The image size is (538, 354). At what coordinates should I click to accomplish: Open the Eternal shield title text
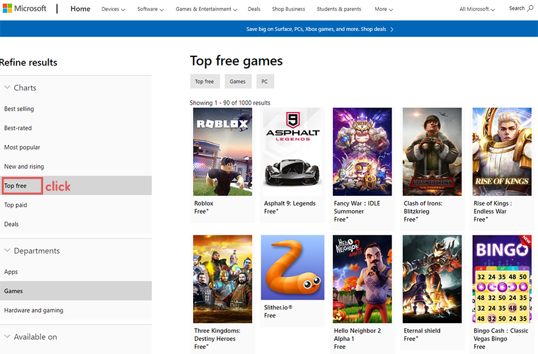(422, 331)
